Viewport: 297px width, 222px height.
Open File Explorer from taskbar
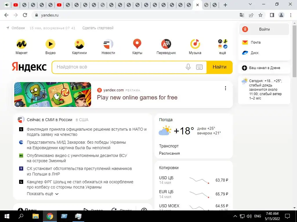[x=35, y=216]
